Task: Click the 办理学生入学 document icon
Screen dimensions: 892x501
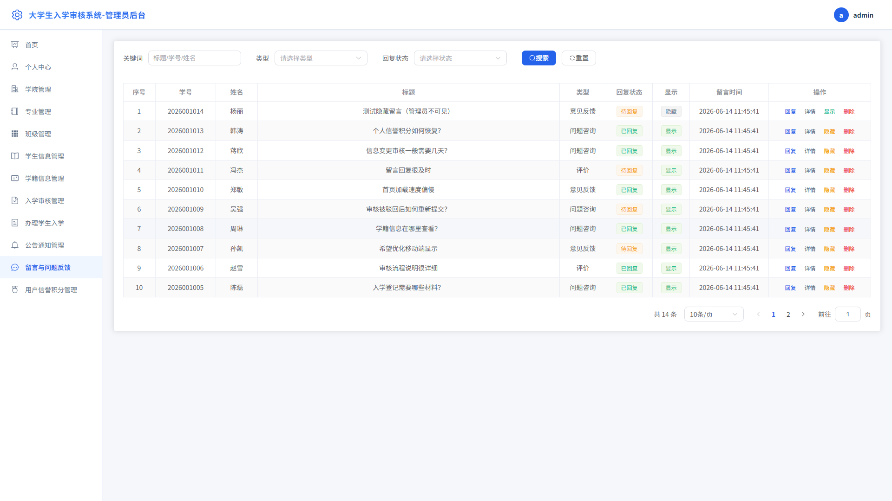Action: tap(15, 223)
